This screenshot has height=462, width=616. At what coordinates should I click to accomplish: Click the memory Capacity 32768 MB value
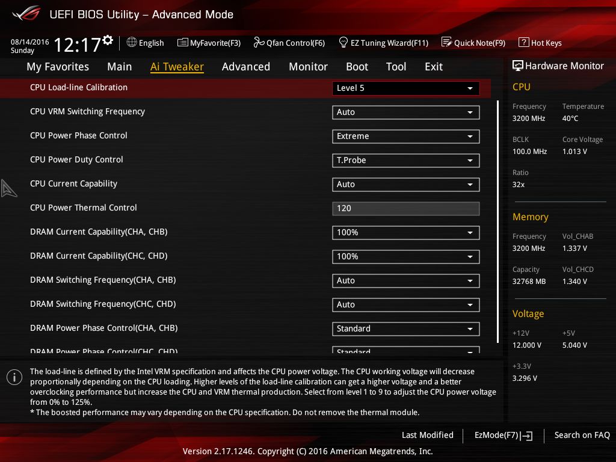click(529, 282)
